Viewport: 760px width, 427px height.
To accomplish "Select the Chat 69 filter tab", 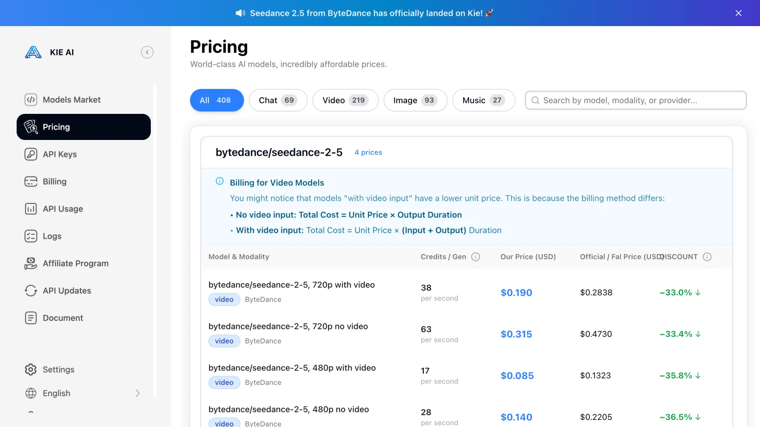I will tap(278, 100).
